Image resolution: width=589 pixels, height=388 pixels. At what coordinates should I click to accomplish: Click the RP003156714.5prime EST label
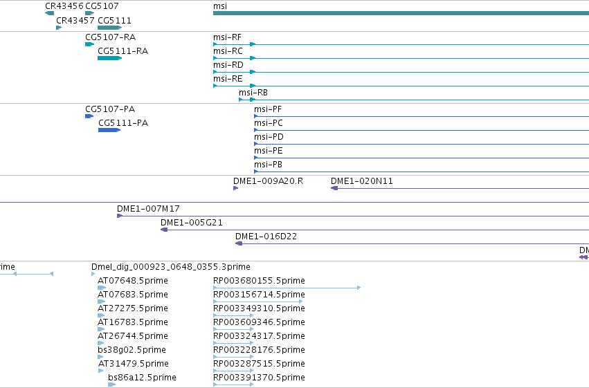pos(259,295)
